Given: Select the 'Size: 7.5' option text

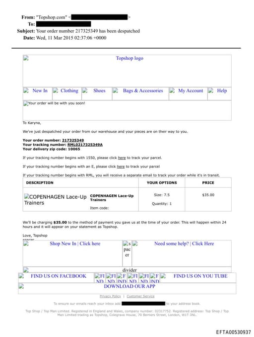Looking at the screenshot, I should point(162,195).
